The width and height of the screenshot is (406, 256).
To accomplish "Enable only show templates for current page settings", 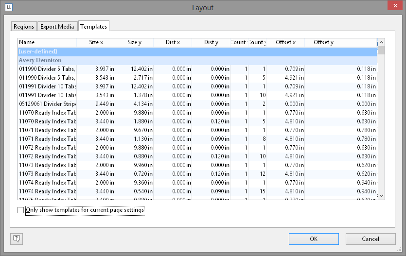I will [20, 210].
